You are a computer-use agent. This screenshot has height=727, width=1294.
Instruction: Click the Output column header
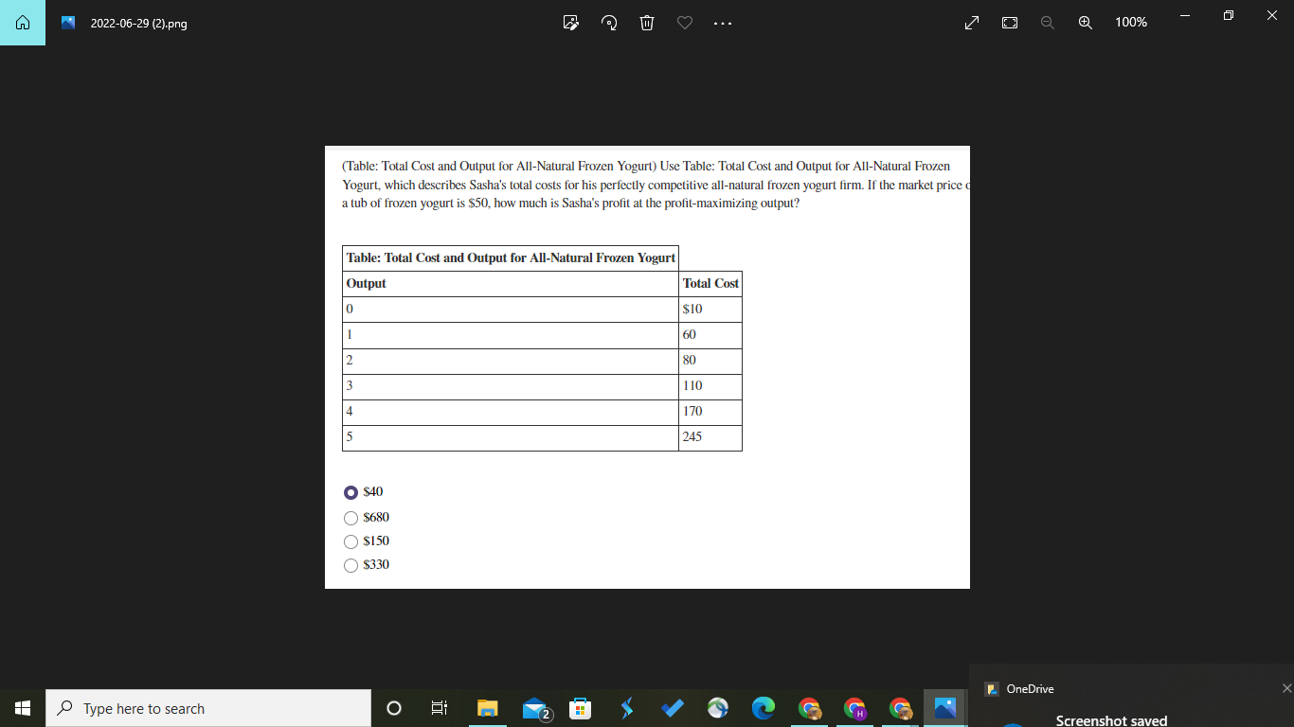coord(511,283)
